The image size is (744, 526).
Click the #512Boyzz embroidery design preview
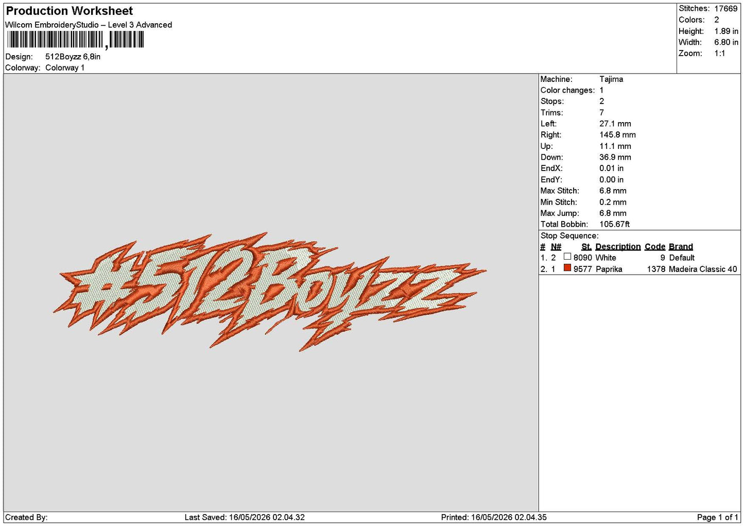point(270,292)
